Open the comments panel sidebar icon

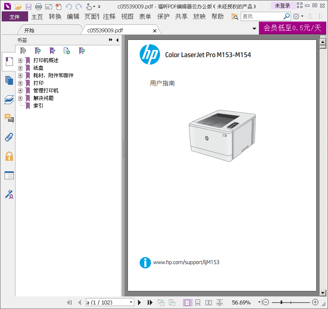(9, 118)
